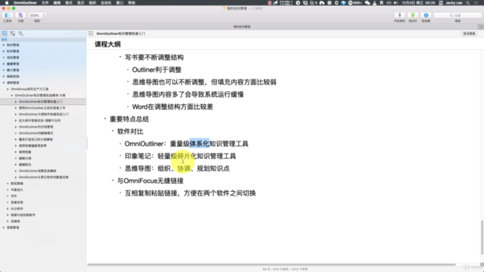This screenshot has height=272, width=484.
Task: Select OmniOutliner与其它软件的数据交换 in sidebar
Action: point(44,178)
